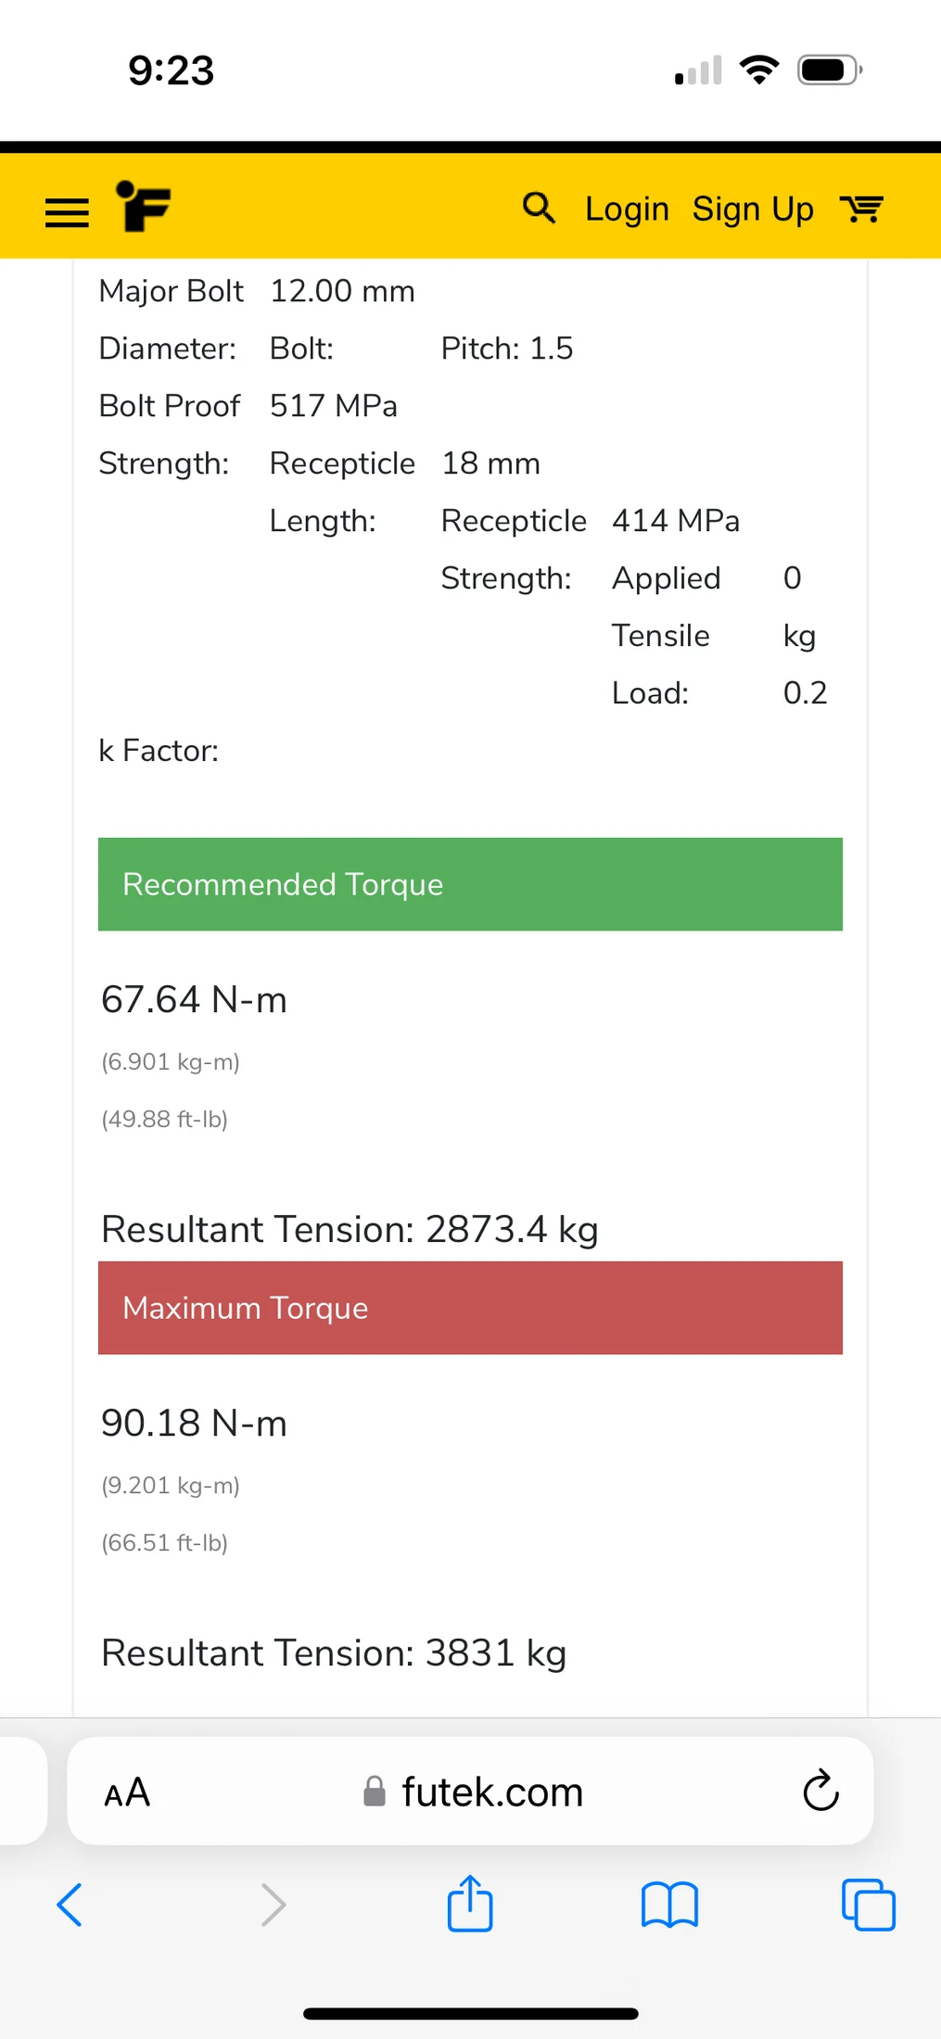Tap the forward navigation arrow
The width and height of the screenshot is (941, 2039).
click(273, 1905)
